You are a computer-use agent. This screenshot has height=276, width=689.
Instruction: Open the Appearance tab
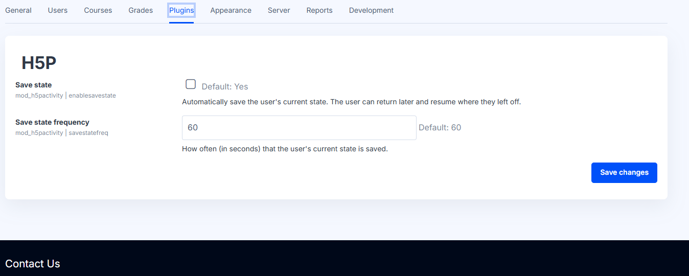tap(231, 10)
